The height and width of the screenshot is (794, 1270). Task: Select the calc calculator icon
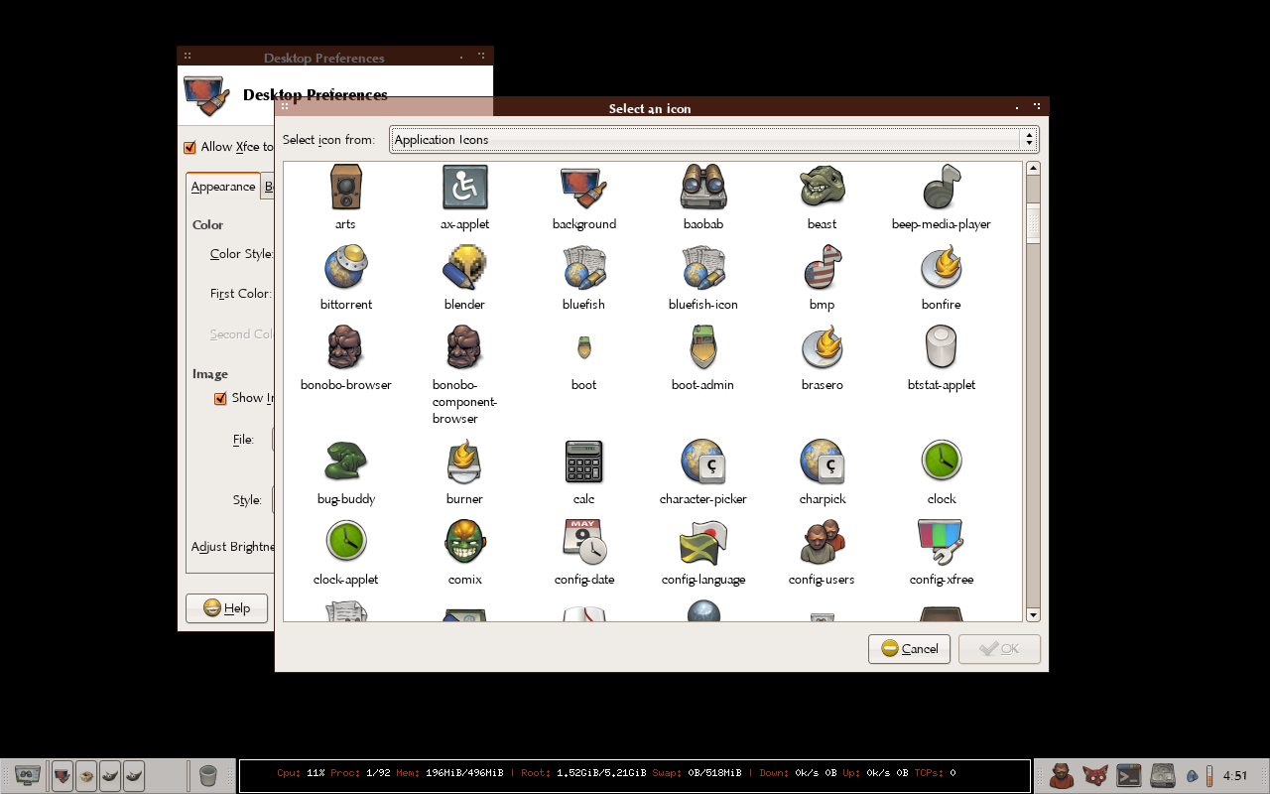(x=583, y=462)
